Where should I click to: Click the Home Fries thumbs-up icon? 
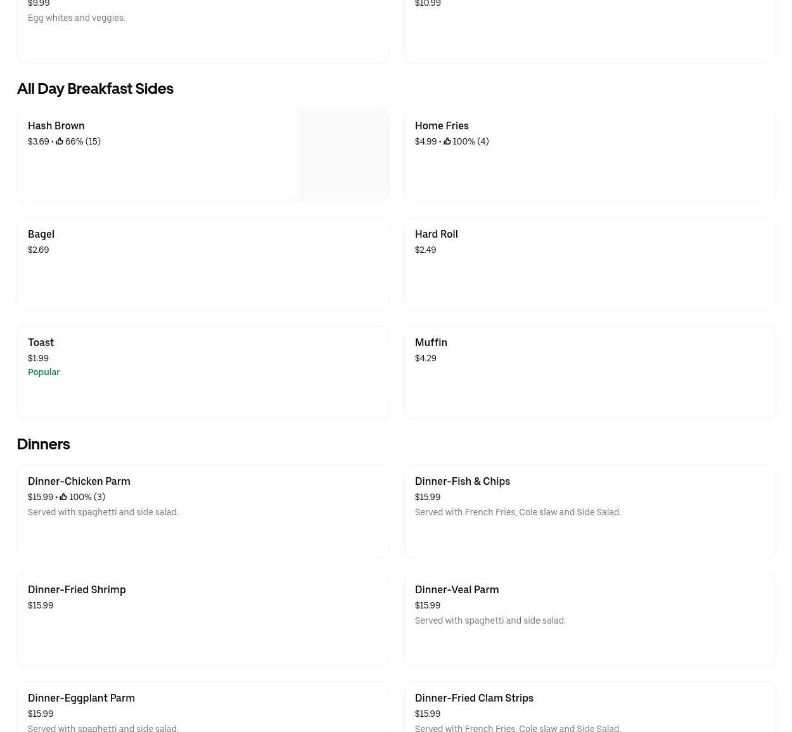tap(447, 141)
